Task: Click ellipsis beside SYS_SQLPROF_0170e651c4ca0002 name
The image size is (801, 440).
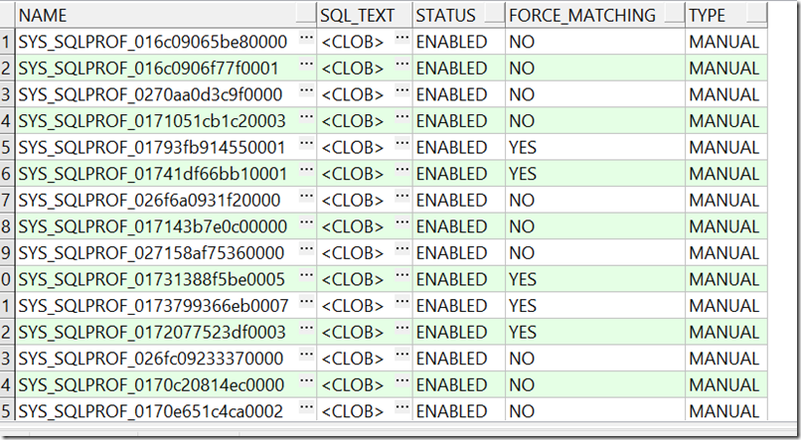Action: coord(306,407)
